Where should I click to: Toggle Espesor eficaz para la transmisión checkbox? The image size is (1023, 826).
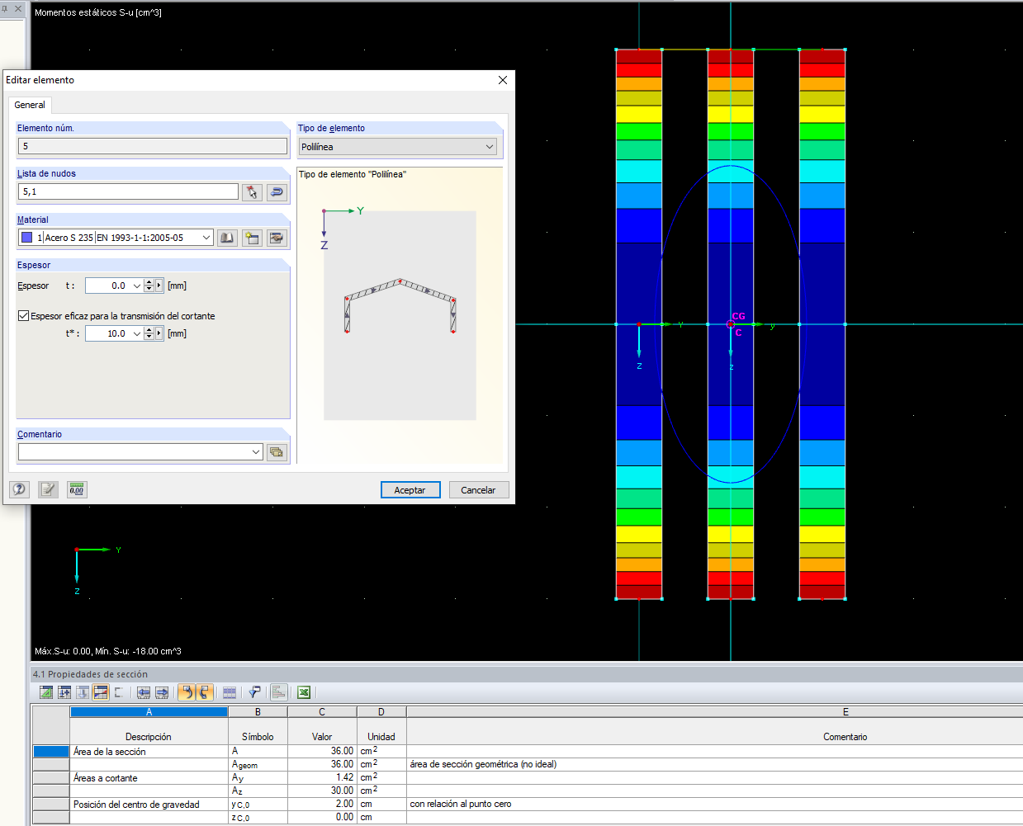pyautogui.click(x=24, y=316)
